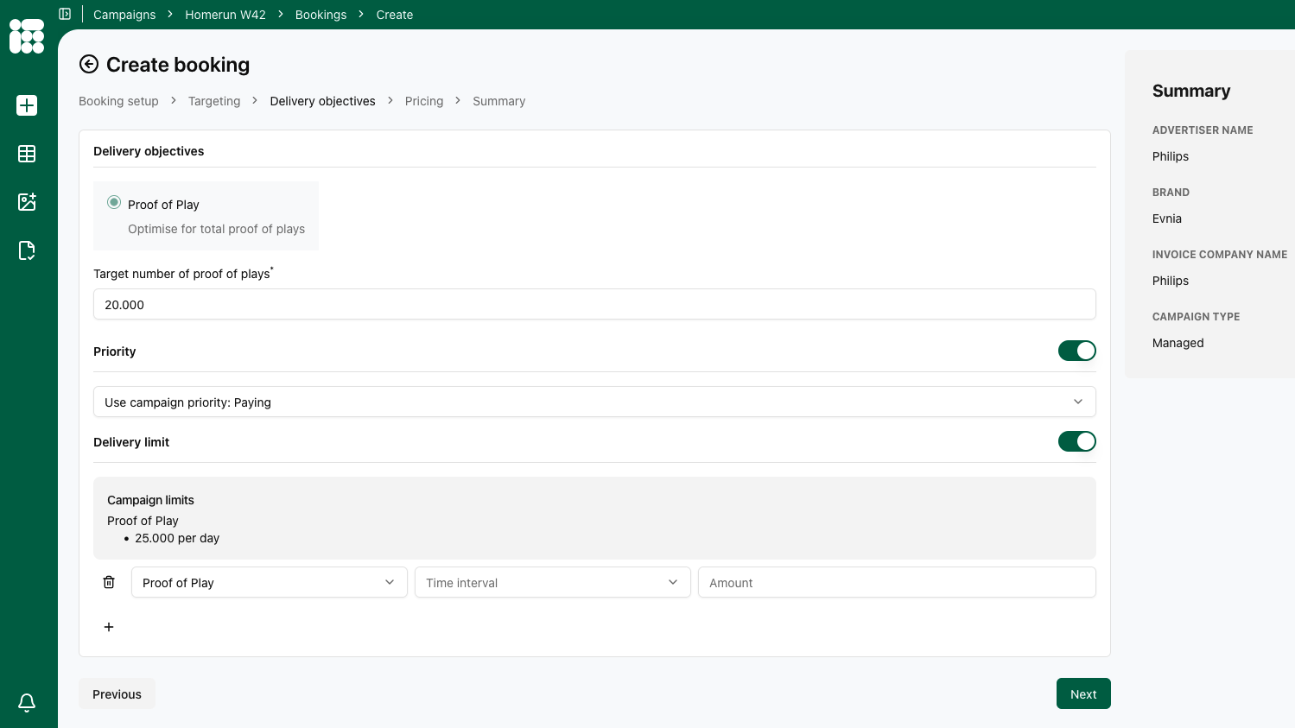Click the Next button
Image resolution: width=1295 pixels, height=728 pixels.
tap(1083, 693)
